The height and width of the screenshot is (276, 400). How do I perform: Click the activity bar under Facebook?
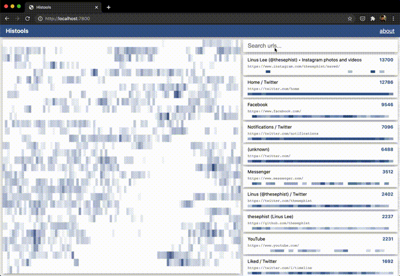(320, 116)
